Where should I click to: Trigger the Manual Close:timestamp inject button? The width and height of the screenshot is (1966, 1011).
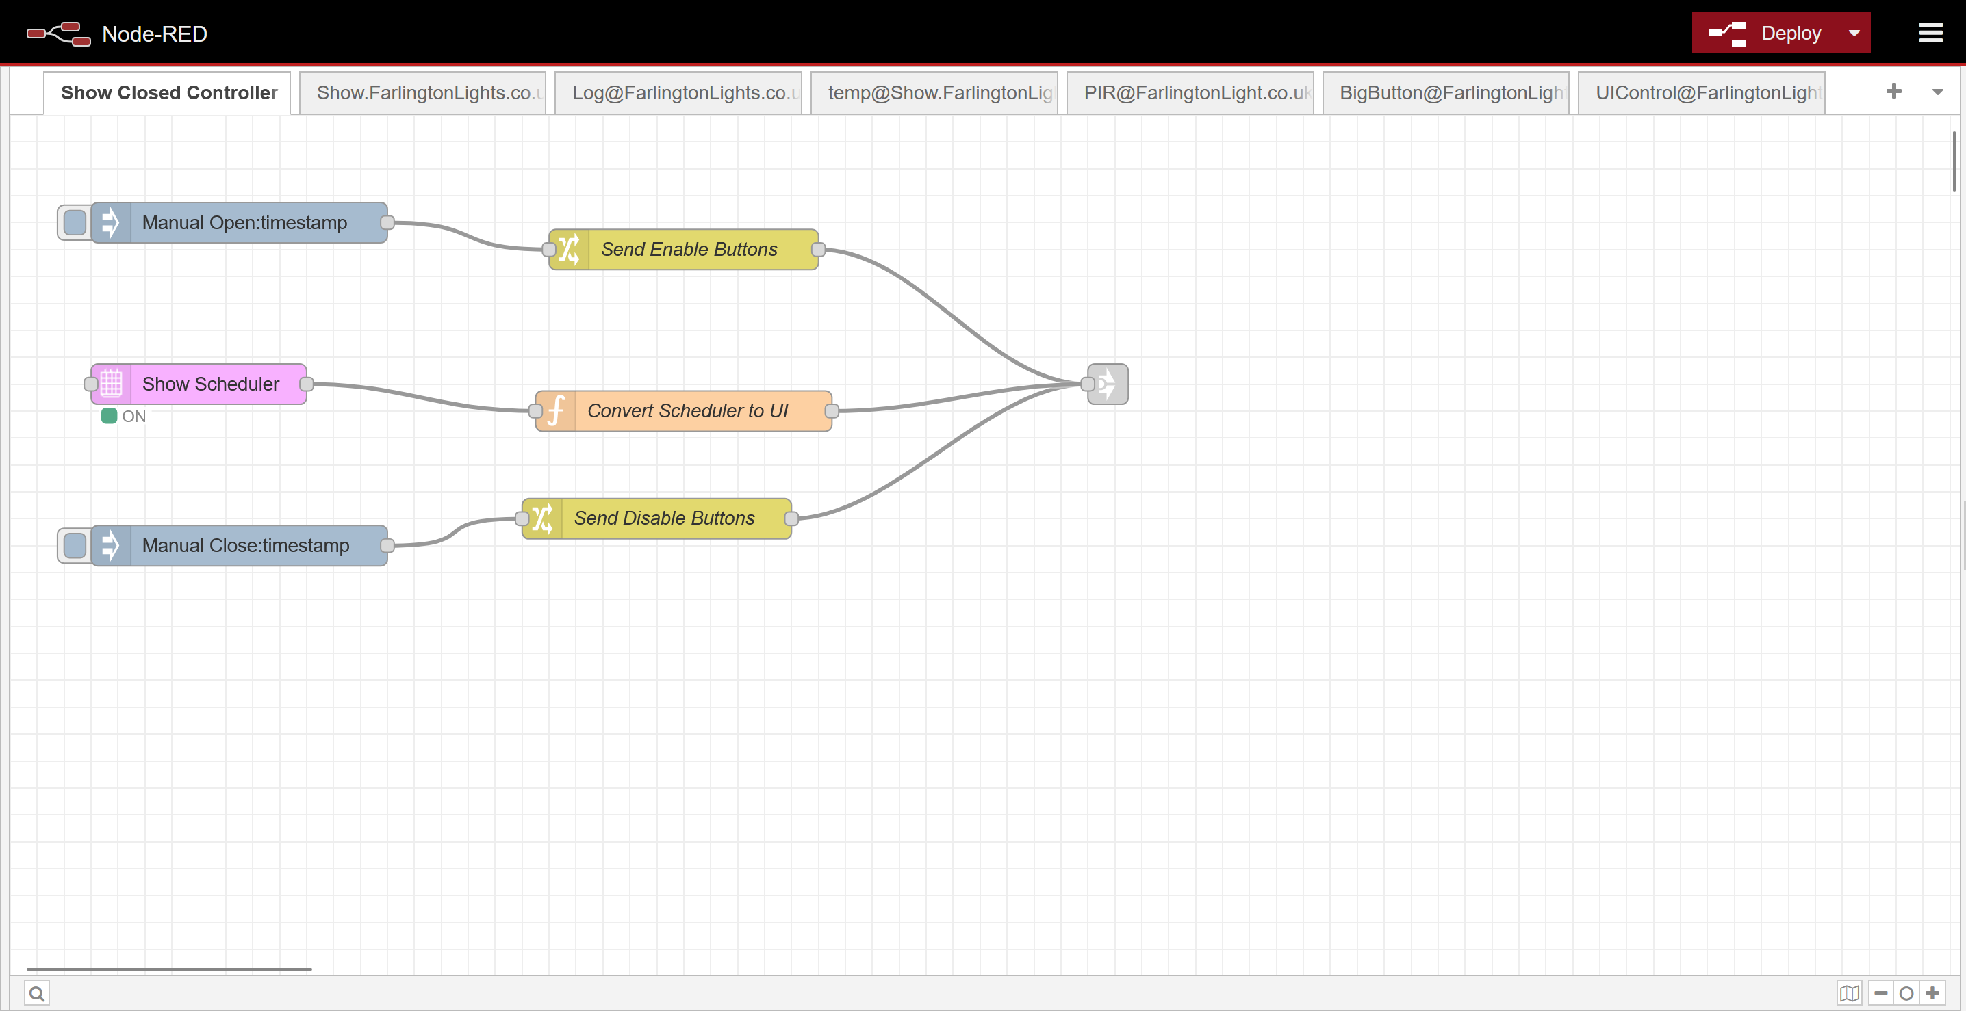tap(75, 546)
